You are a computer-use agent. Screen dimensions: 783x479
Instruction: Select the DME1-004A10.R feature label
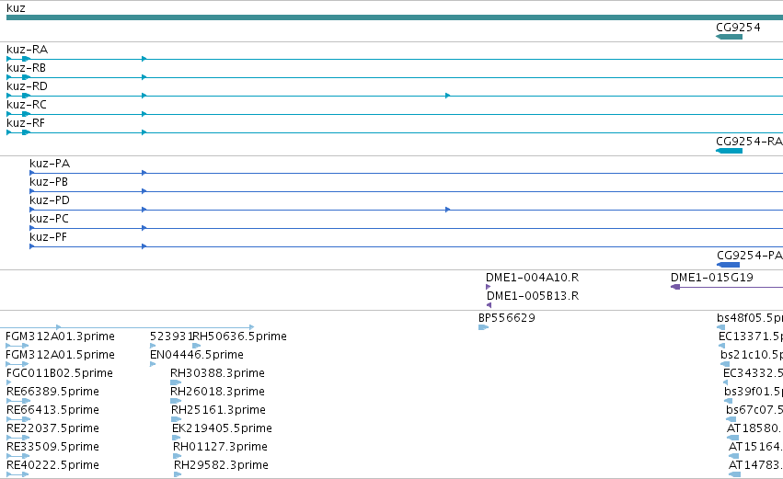[533, 278]
